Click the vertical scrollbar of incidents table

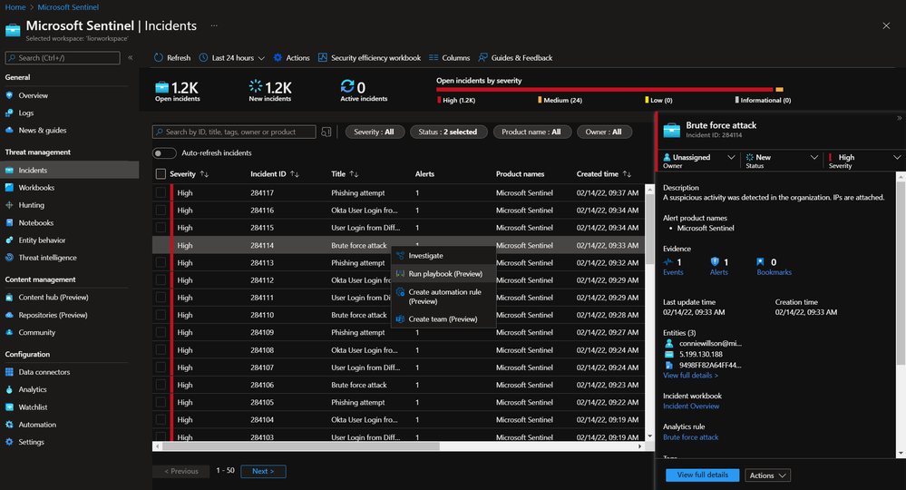click(650, 231)
